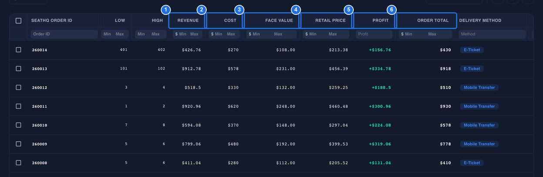
Task: Focus the High column Min filter
Action: (x=141, y=34)
